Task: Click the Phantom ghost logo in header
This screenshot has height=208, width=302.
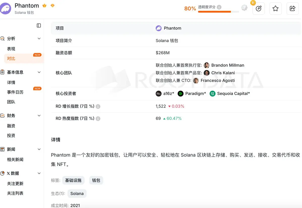Action: (x=5, y=9)
